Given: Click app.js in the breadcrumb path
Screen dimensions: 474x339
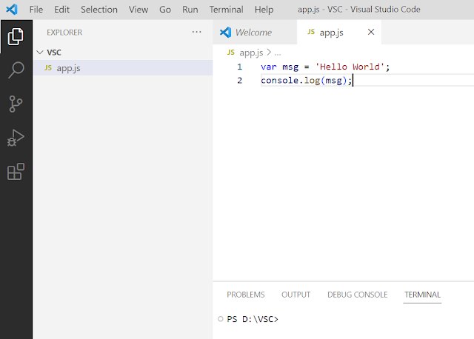Looking at the screenshot, I should (251, 53).
